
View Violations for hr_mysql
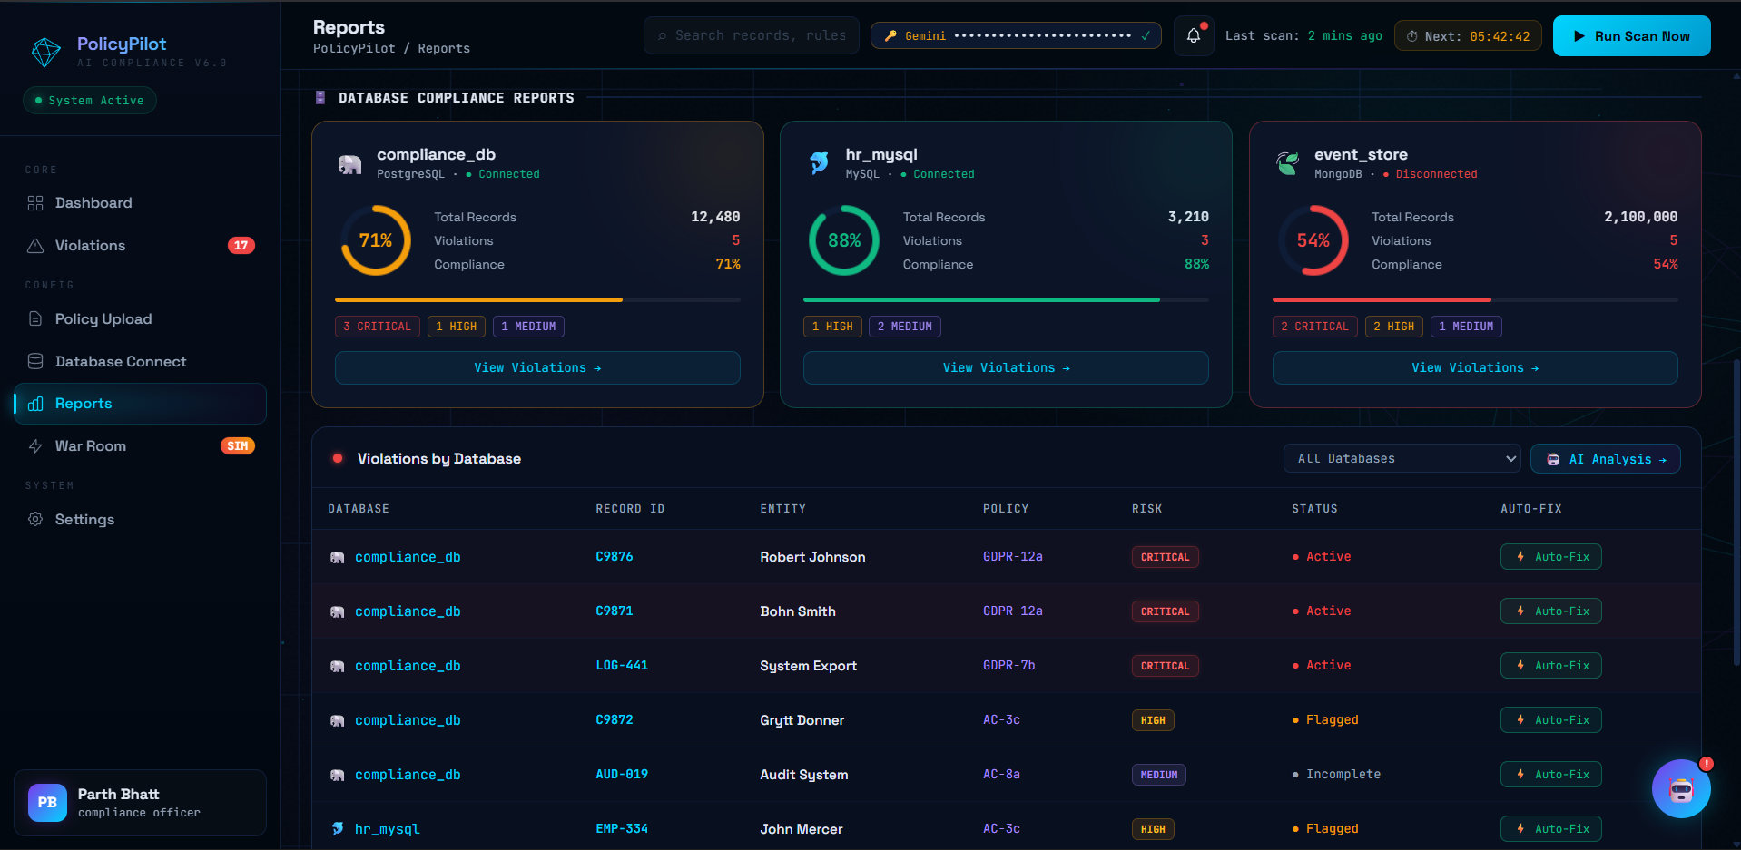coord(1006,368)
